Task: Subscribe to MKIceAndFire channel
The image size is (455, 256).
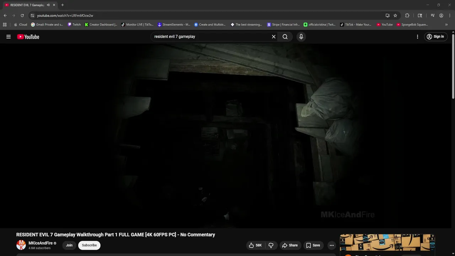Action: [x=89, y=245]
